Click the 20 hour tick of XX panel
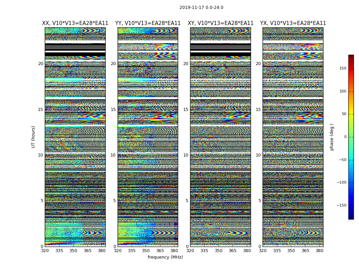This screenshot has height=274, width=359. [41, 64]
